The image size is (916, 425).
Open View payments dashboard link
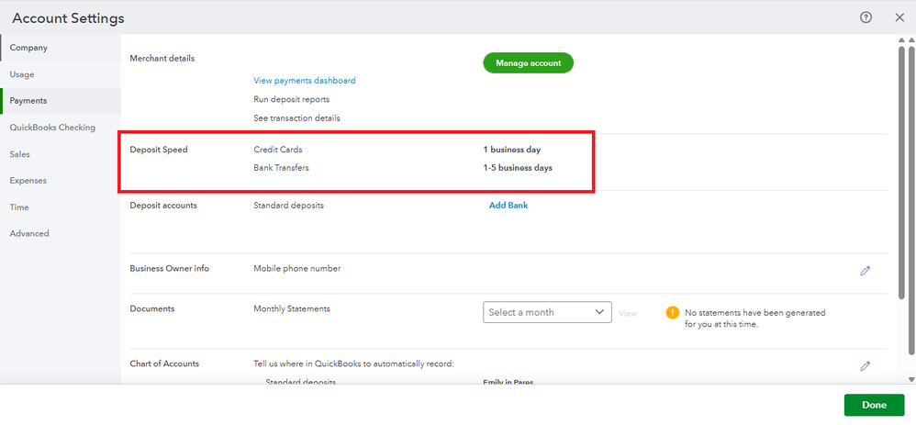click(x=305, y=81)
